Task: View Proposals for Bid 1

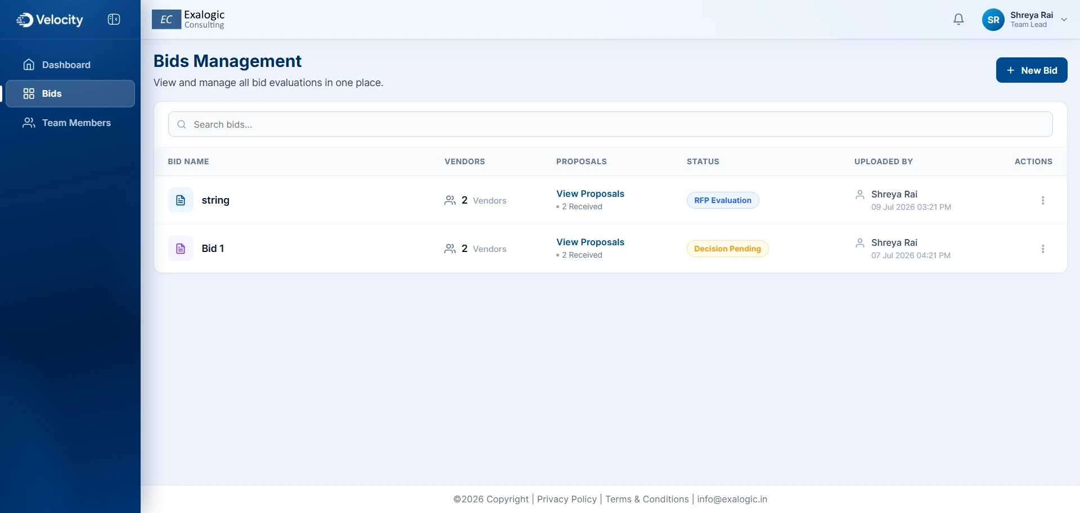Action: click(x=590, y=242)
